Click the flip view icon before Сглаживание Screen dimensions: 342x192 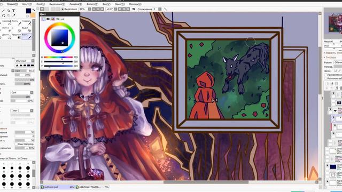tap(134, 9)
